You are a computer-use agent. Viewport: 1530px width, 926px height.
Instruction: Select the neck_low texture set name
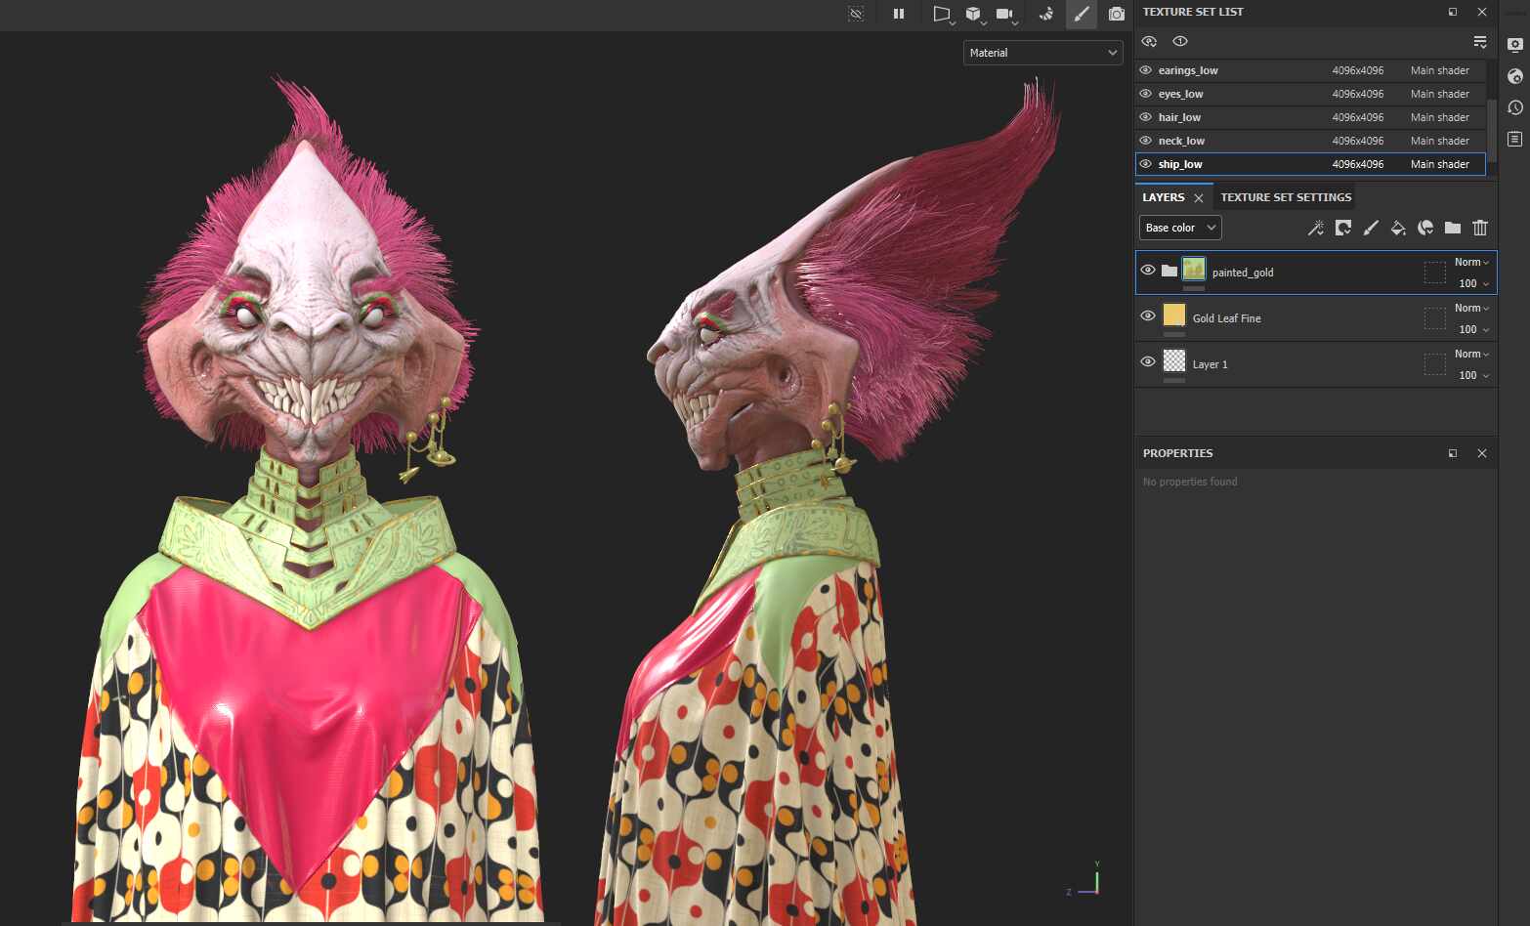pyautogui.click(x=1181, y=141)
